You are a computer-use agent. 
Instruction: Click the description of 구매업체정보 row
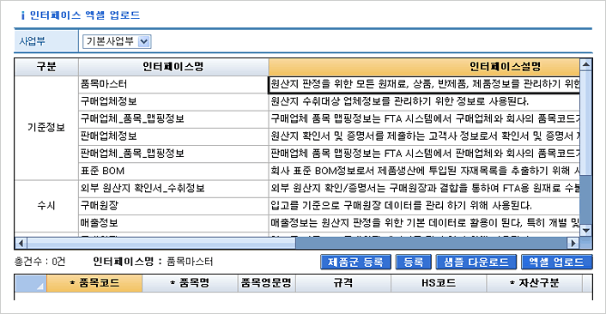point(424,101)
